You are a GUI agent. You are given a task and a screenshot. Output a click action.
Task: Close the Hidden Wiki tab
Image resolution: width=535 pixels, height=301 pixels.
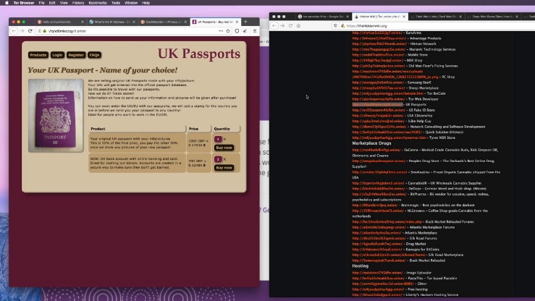pyautogui.click(x=404, y=17)
